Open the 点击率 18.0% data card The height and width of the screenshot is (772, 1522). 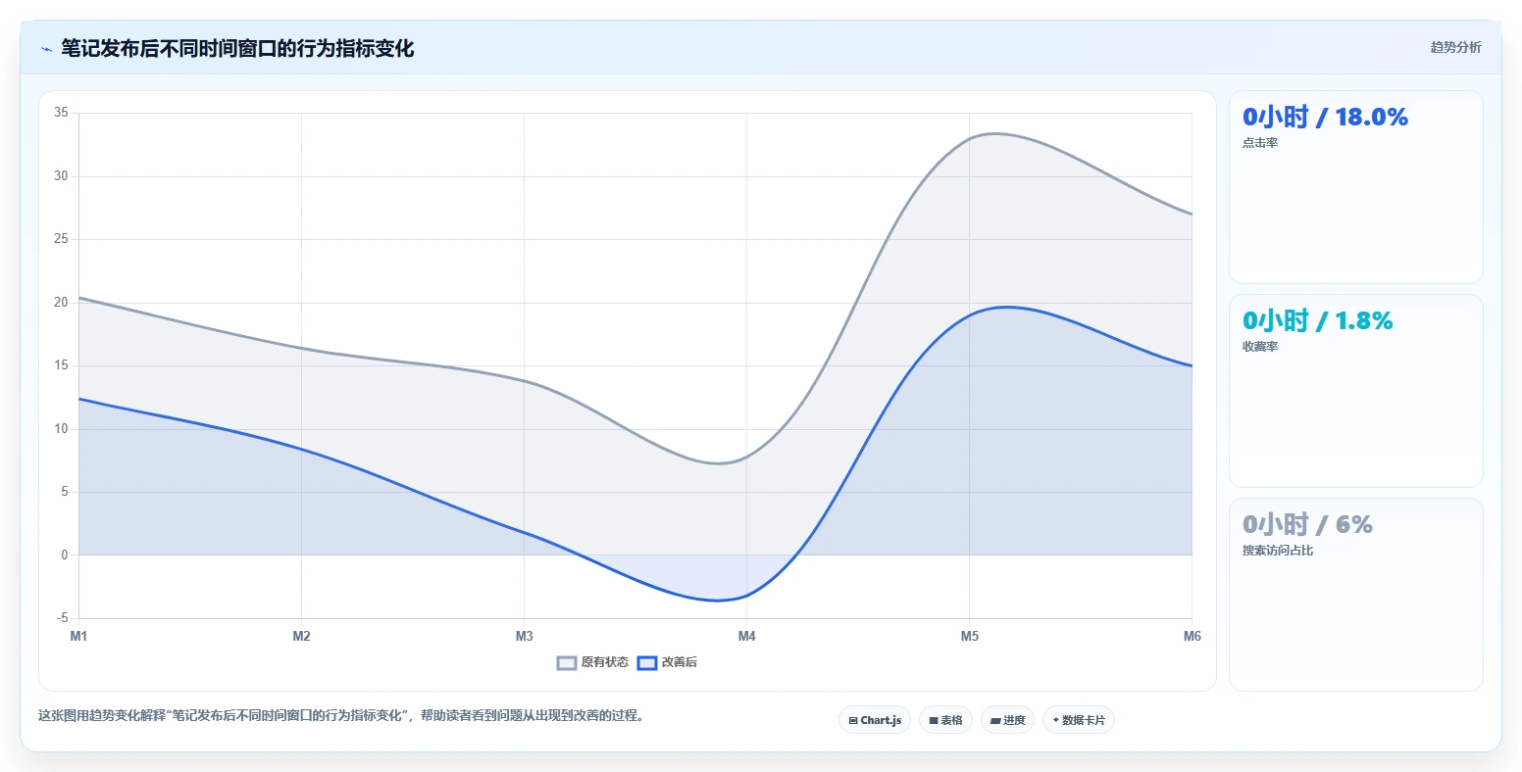1356,187
